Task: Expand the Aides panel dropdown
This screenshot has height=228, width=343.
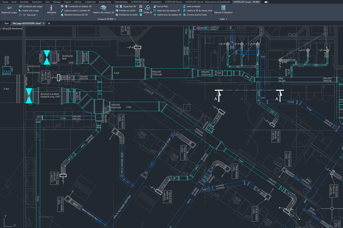Action: pos(223,19)
